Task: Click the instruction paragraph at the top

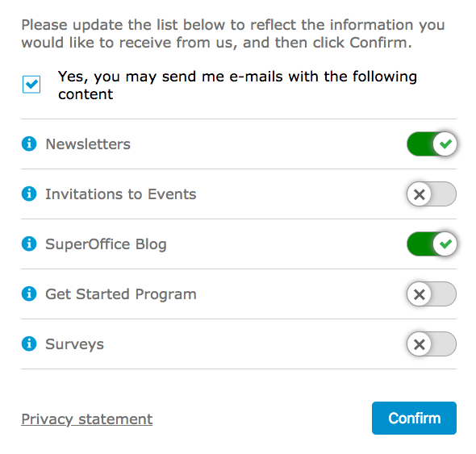Action: (x=233, y=34)
